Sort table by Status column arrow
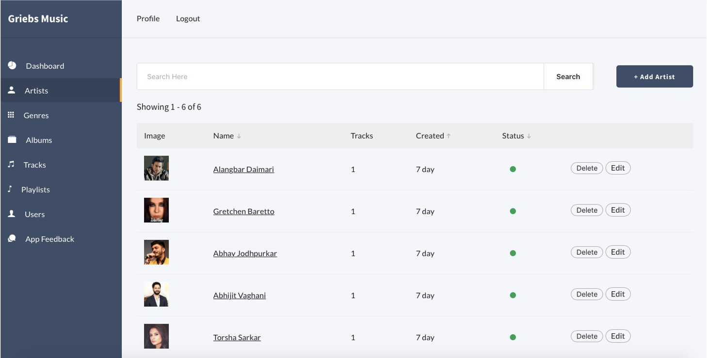 [529, 136]
